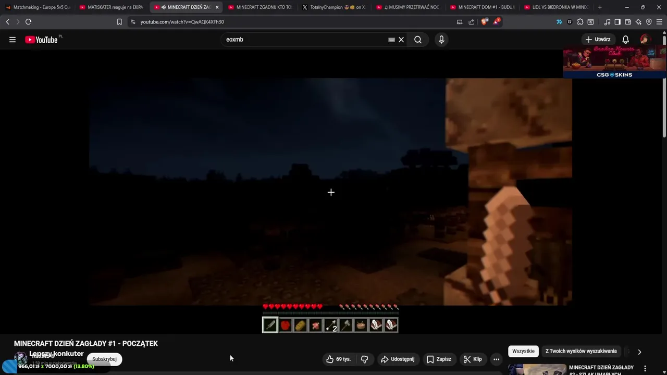This screenshot has height=375, width=667.
Task: Open the blue 7TV extension icon
Action: [x=559, y=22]
